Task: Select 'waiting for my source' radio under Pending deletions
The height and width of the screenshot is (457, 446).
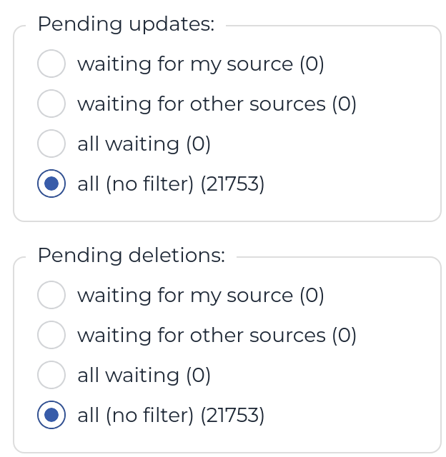Action: point(51,295)
